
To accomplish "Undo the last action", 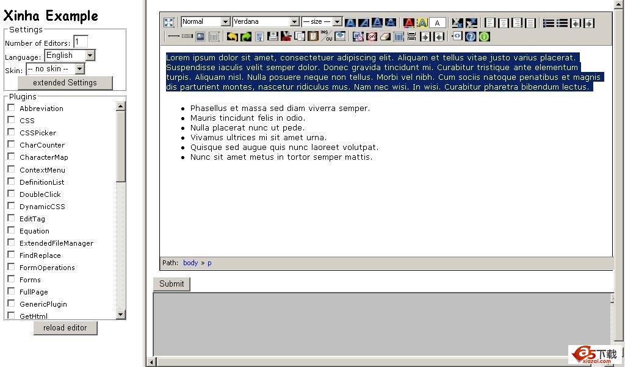I will [233, 37].
